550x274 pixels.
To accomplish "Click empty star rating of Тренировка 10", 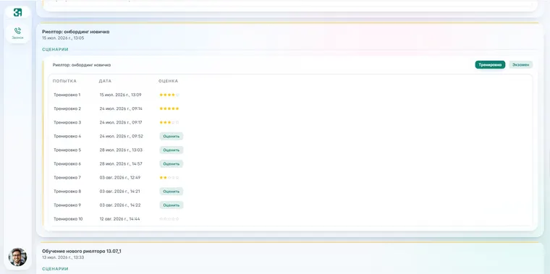I will tap(169, 219).
